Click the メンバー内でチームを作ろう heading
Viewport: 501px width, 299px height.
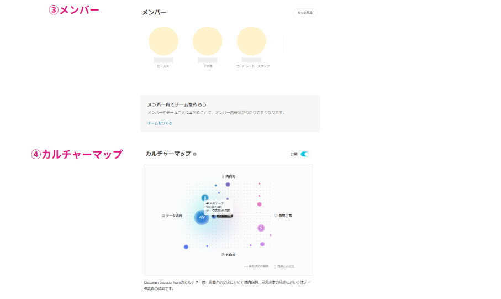pos(177,104)
